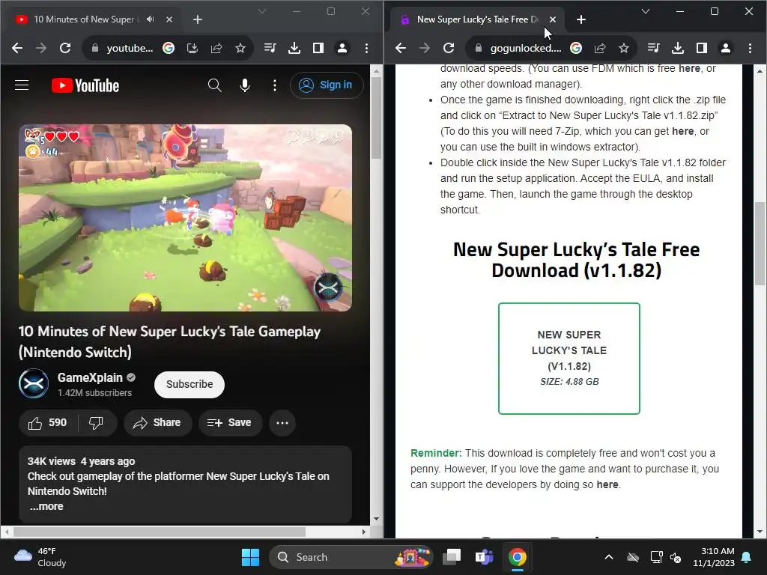Viewport: 767px width, 575px height.
Task: Toggle side panel in YouTube window
Action: (x=318, y=48)
